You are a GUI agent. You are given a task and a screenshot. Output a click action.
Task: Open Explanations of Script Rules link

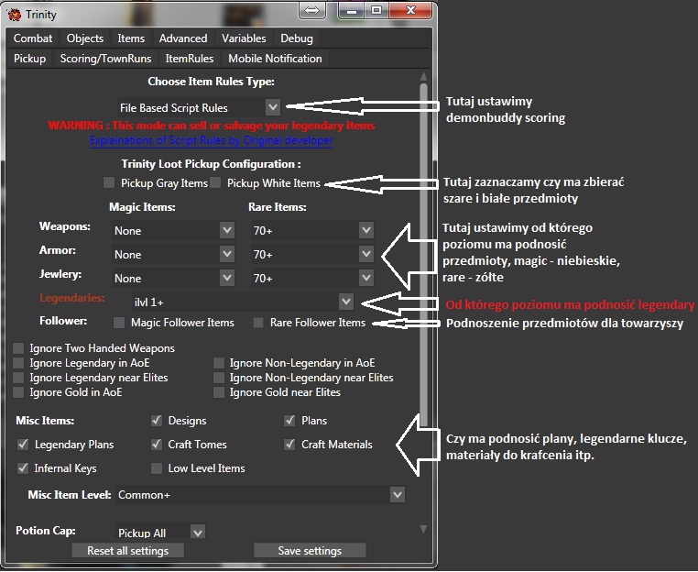pyautogui.click(x=211, y=140)
